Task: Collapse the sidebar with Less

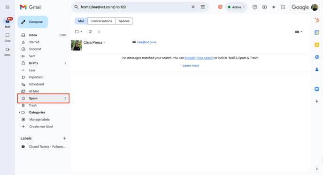Action: (x=32, y=70)
